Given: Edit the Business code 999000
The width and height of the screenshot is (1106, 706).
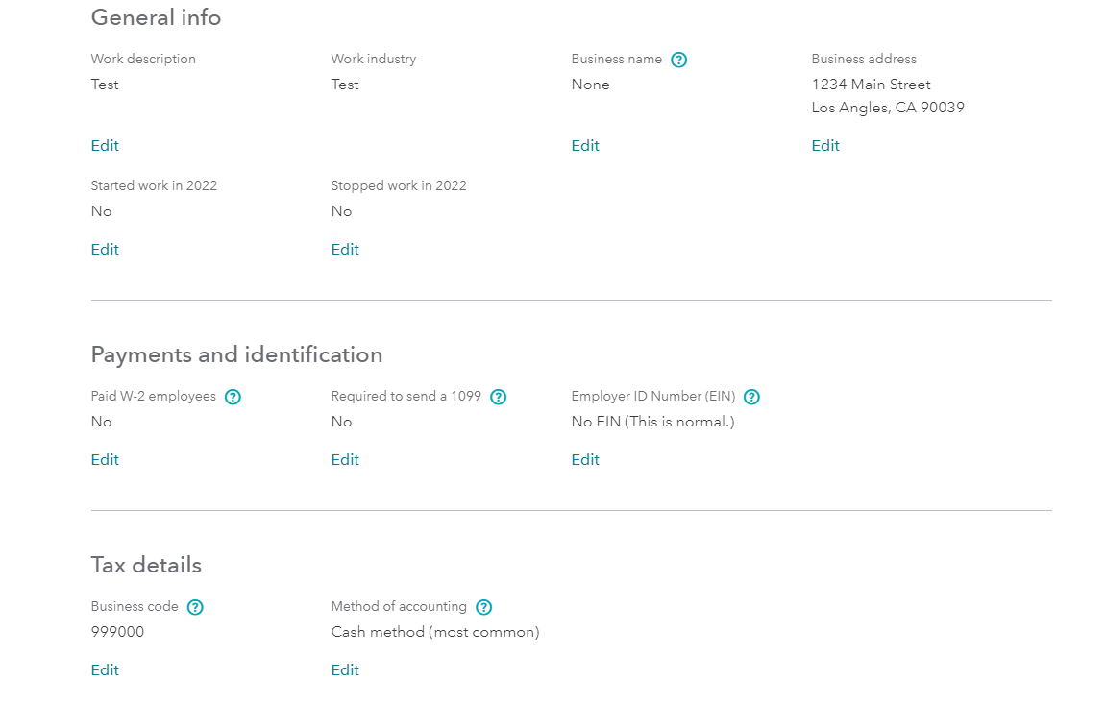Looking at the screenshot, I should [105, 670].
